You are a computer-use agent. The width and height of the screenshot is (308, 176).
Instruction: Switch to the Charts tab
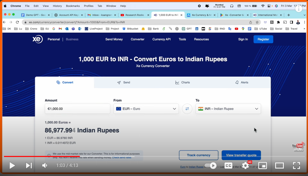183,82
